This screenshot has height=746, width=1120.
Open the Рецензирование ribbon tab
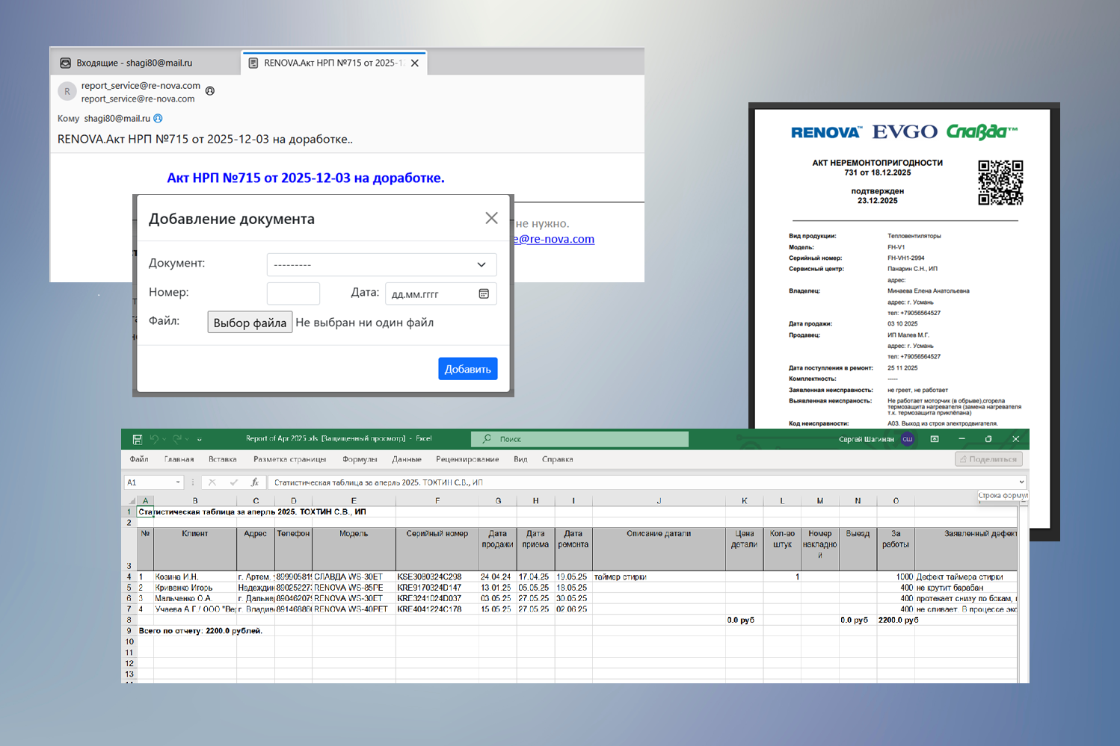click(467, 459)
